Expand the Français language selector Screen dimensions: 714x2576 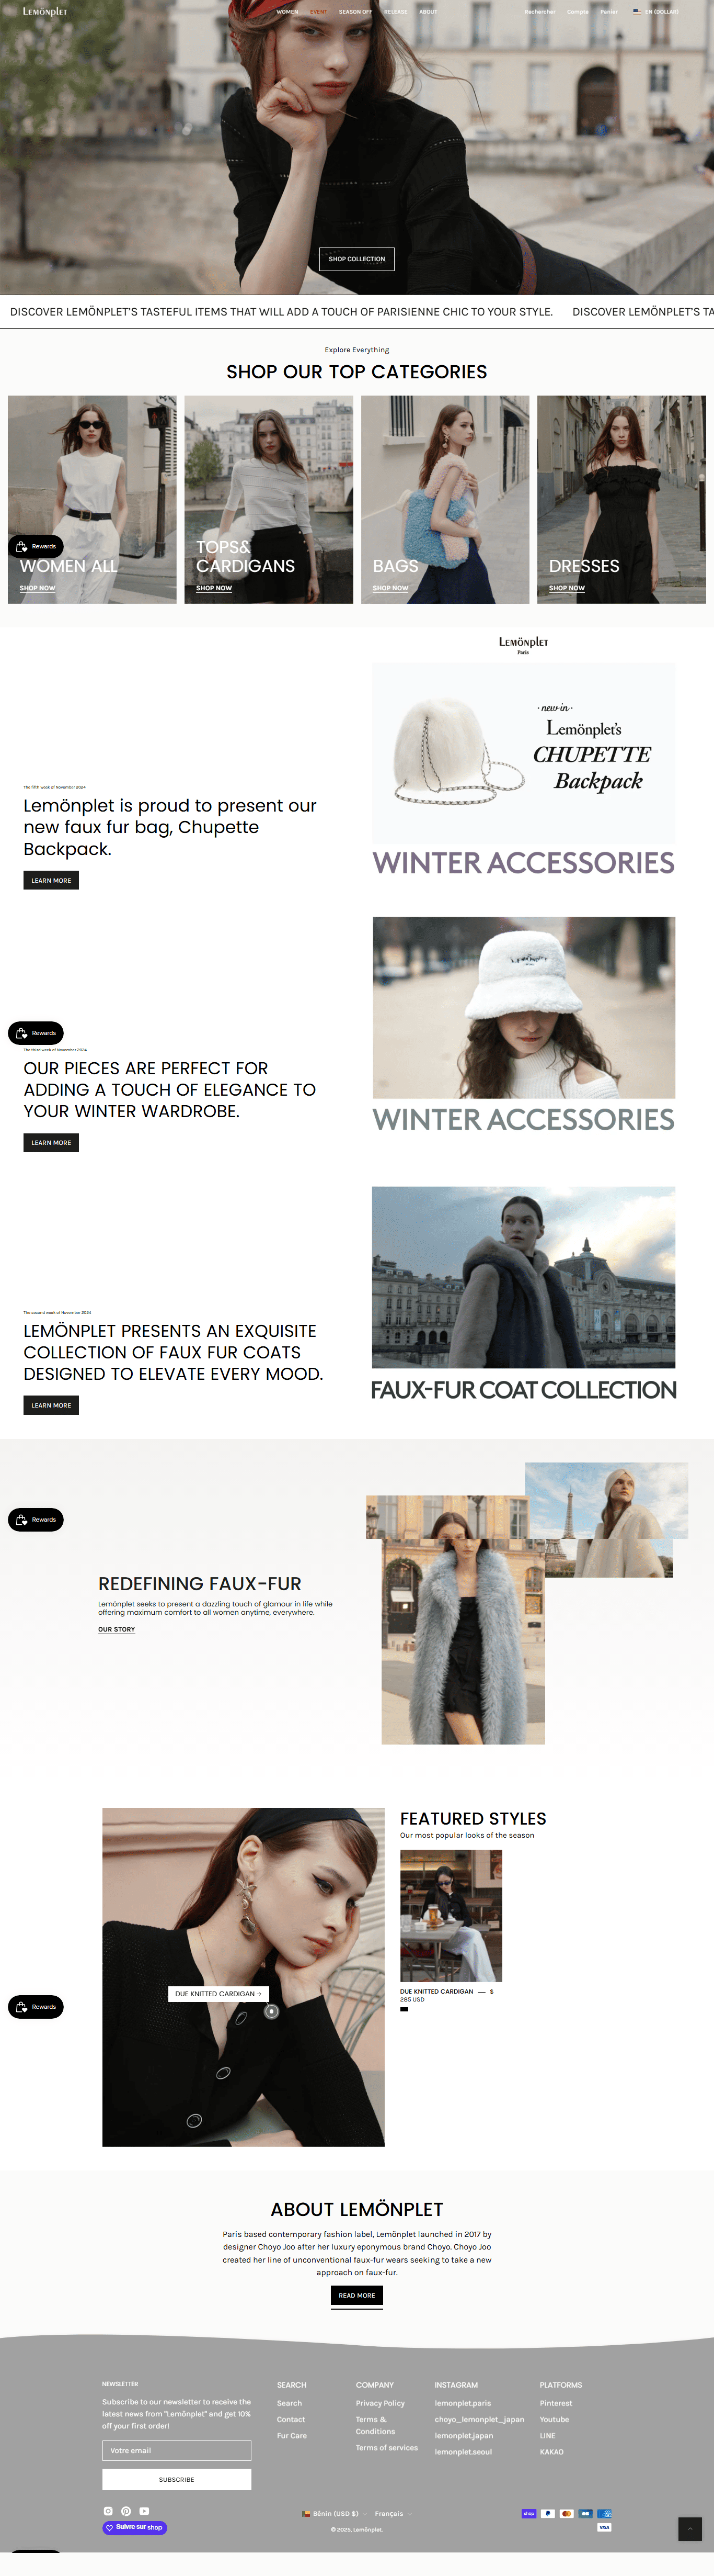tap(393, 2513)
